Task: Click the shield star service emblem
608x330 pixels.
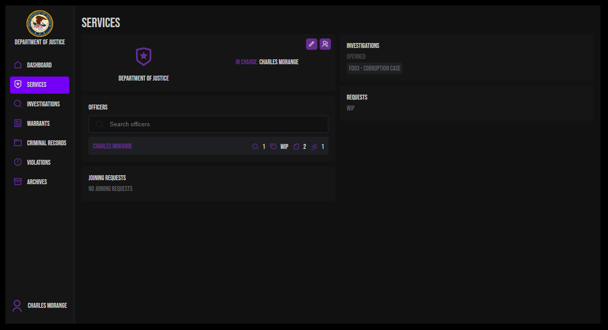Action: click(x=144, y=57)
